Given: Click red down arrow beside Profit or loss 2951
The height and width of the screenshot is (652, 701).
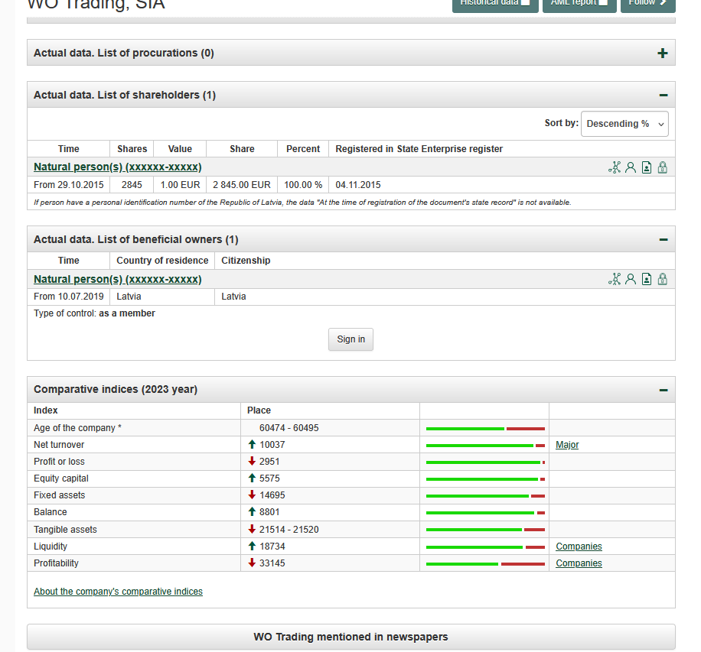Looking at the screenshot, I should click(252, 462).
